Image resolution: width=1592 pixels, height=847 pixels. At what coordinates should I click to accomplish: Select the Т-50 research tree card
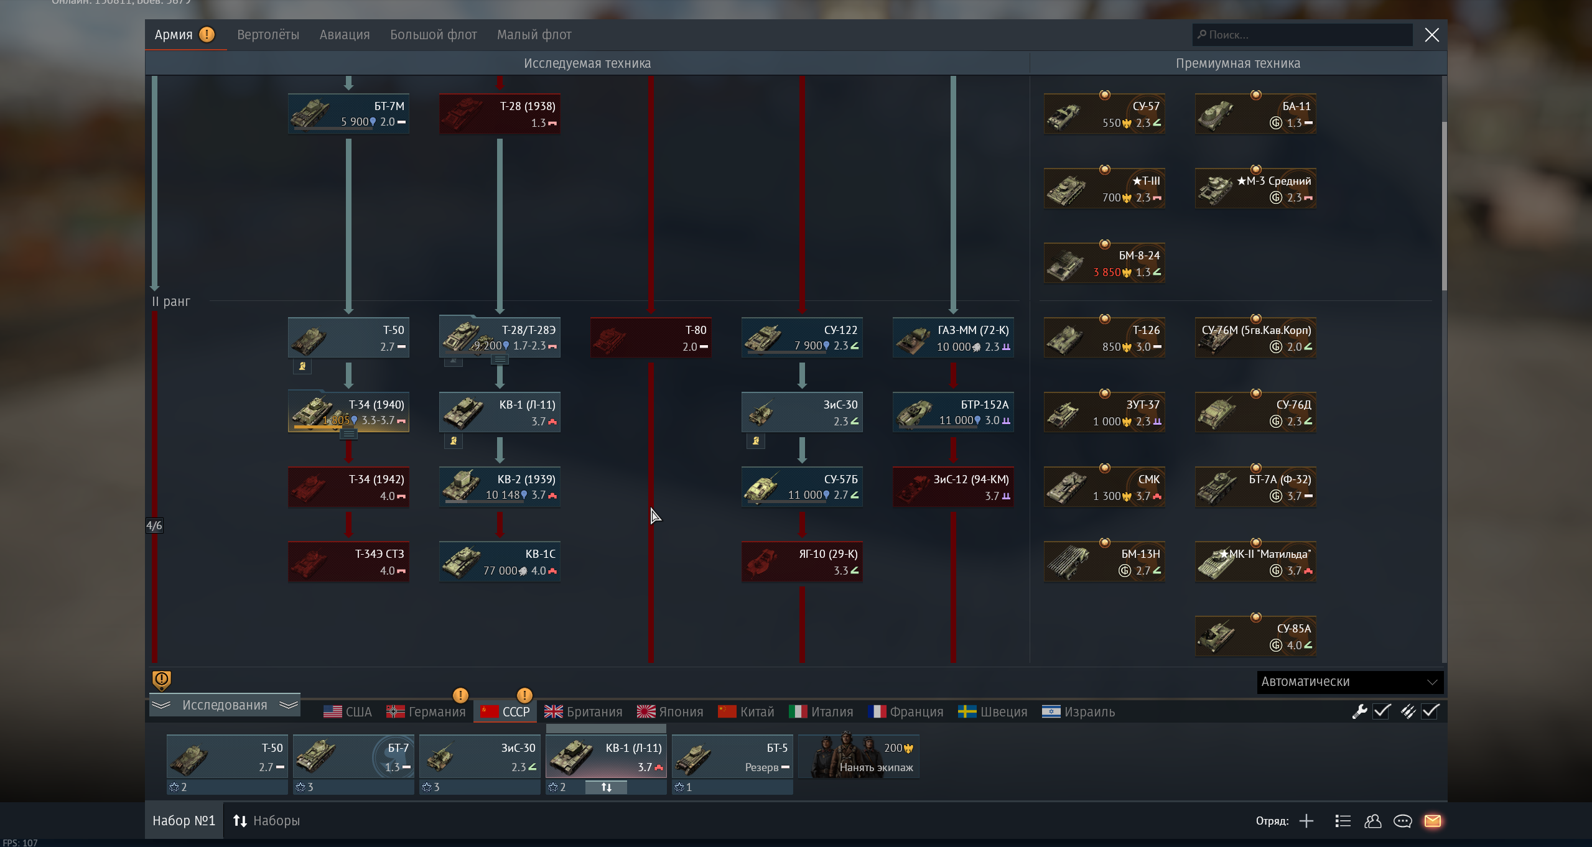click(348, 338)
